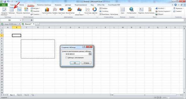Click the horizontal scrollbar thumb
The image size is (186, 99).
coord(145,95)
